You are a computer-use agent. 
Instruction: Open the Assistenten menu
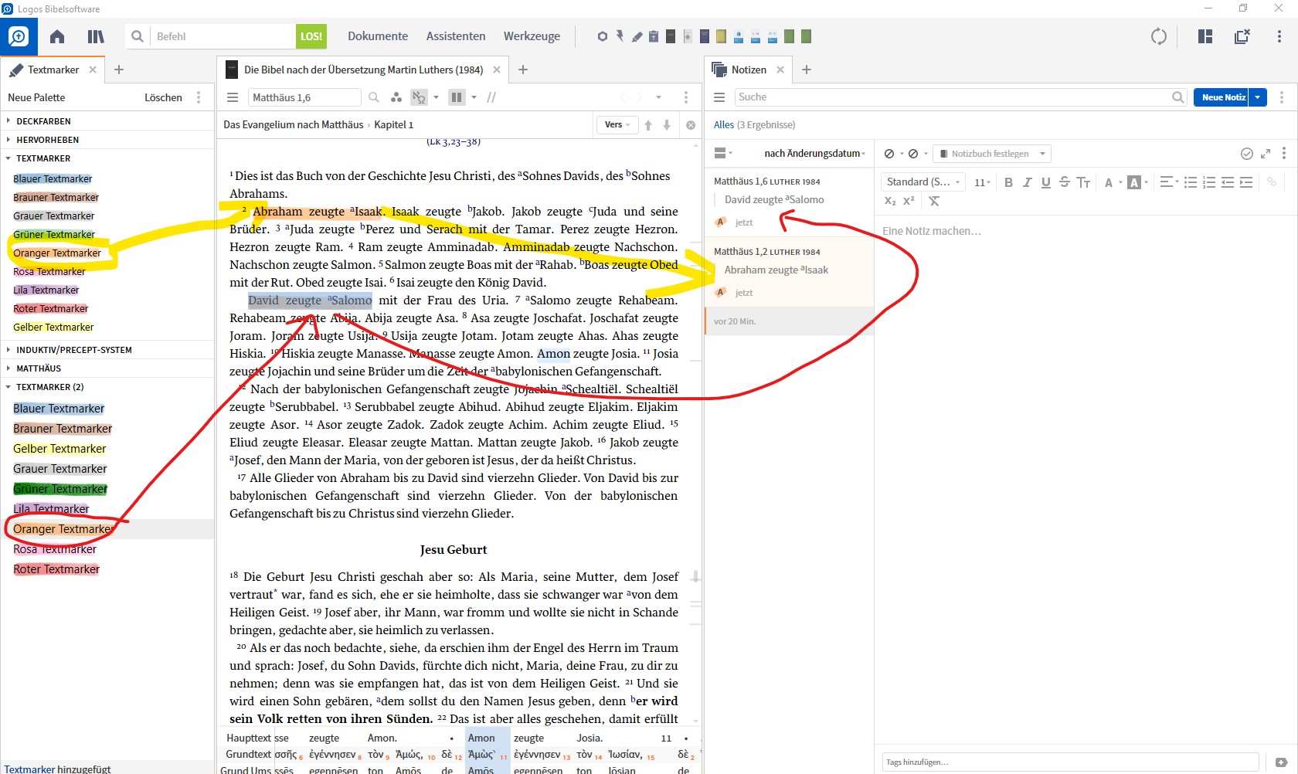tap(456, 36)
